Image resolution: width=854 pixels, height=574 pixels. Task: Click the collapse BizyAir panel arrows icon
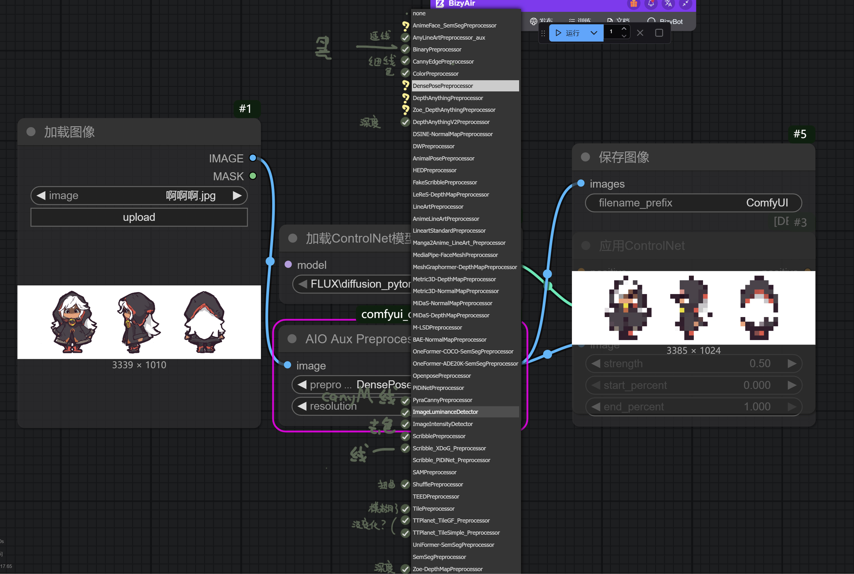click(685, 4)
